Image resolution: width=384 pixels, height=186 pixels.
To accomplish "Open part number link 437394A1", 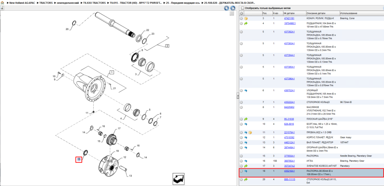I will click(289, 55).
